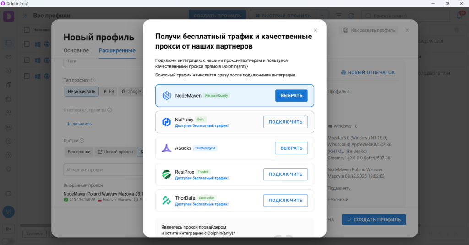469x245 pixels.
Task: Click the ASocks Рекомендуем badge
Action: coord(205,148)
